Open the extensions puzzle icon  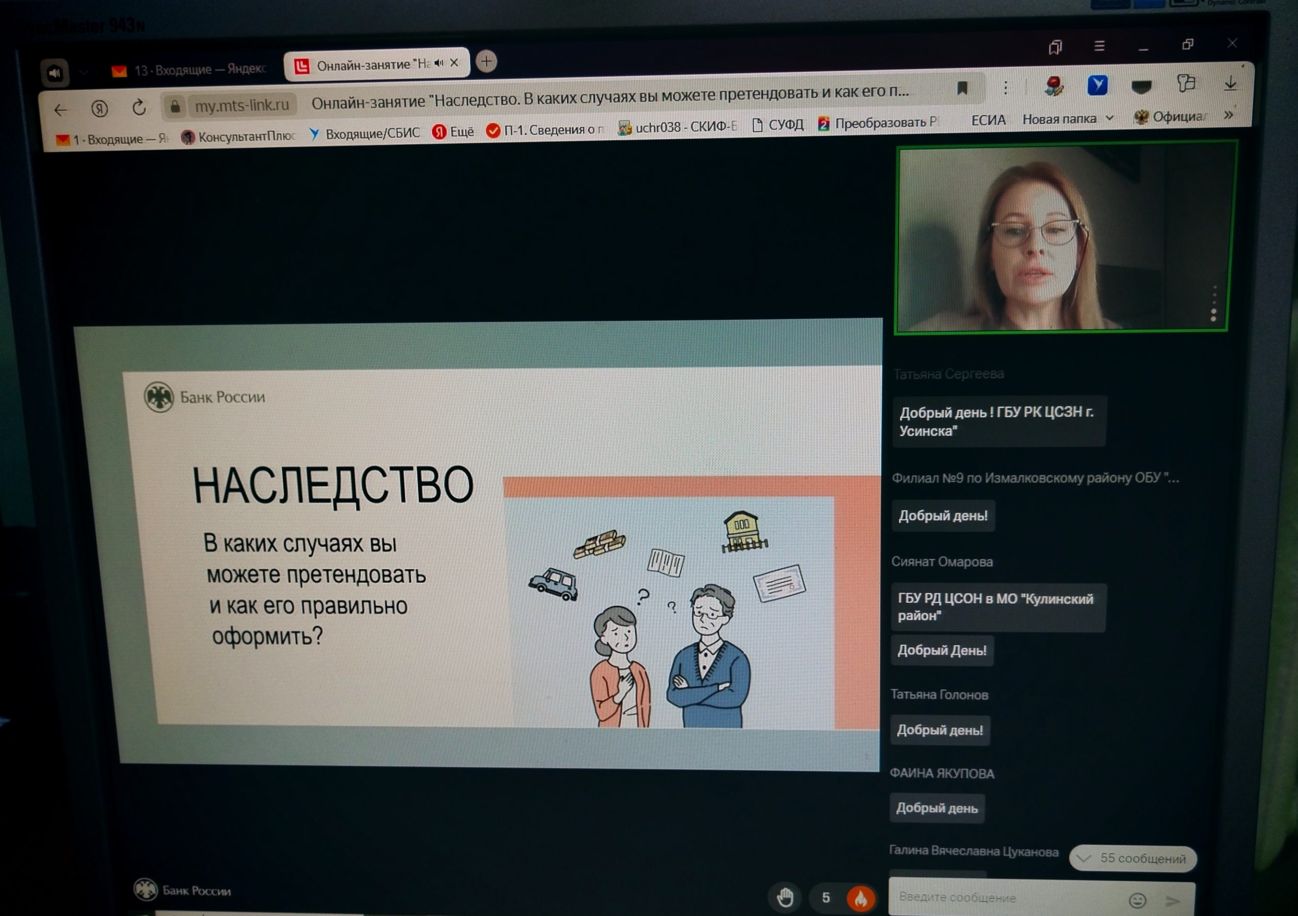(x=1186, y=84)
